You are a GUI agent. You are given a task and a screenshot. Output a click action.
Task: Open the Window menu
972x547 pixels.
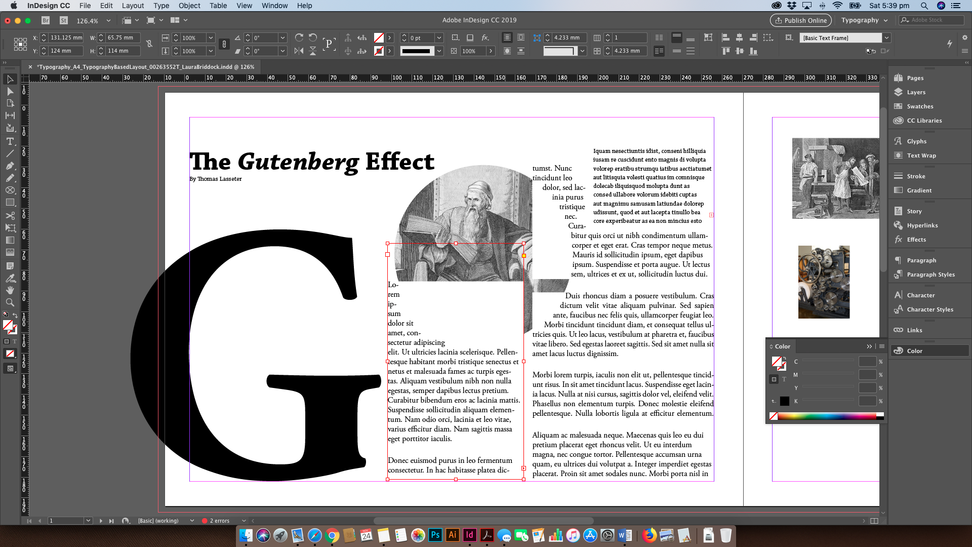coord(274,6)
